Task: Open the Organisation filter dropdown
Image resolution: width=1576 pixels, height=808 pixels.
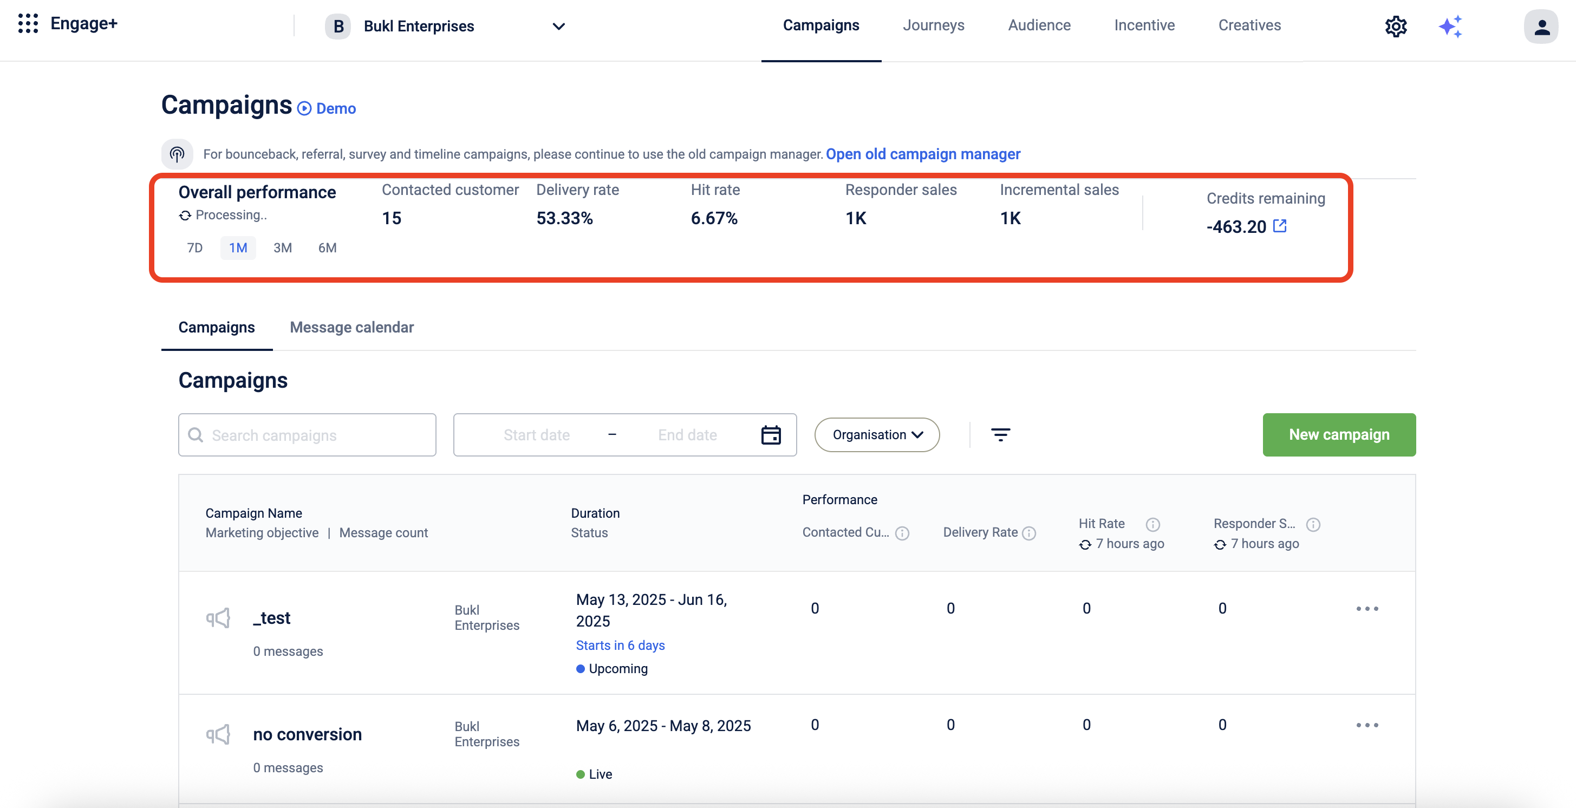Action: tap(876, 435)
